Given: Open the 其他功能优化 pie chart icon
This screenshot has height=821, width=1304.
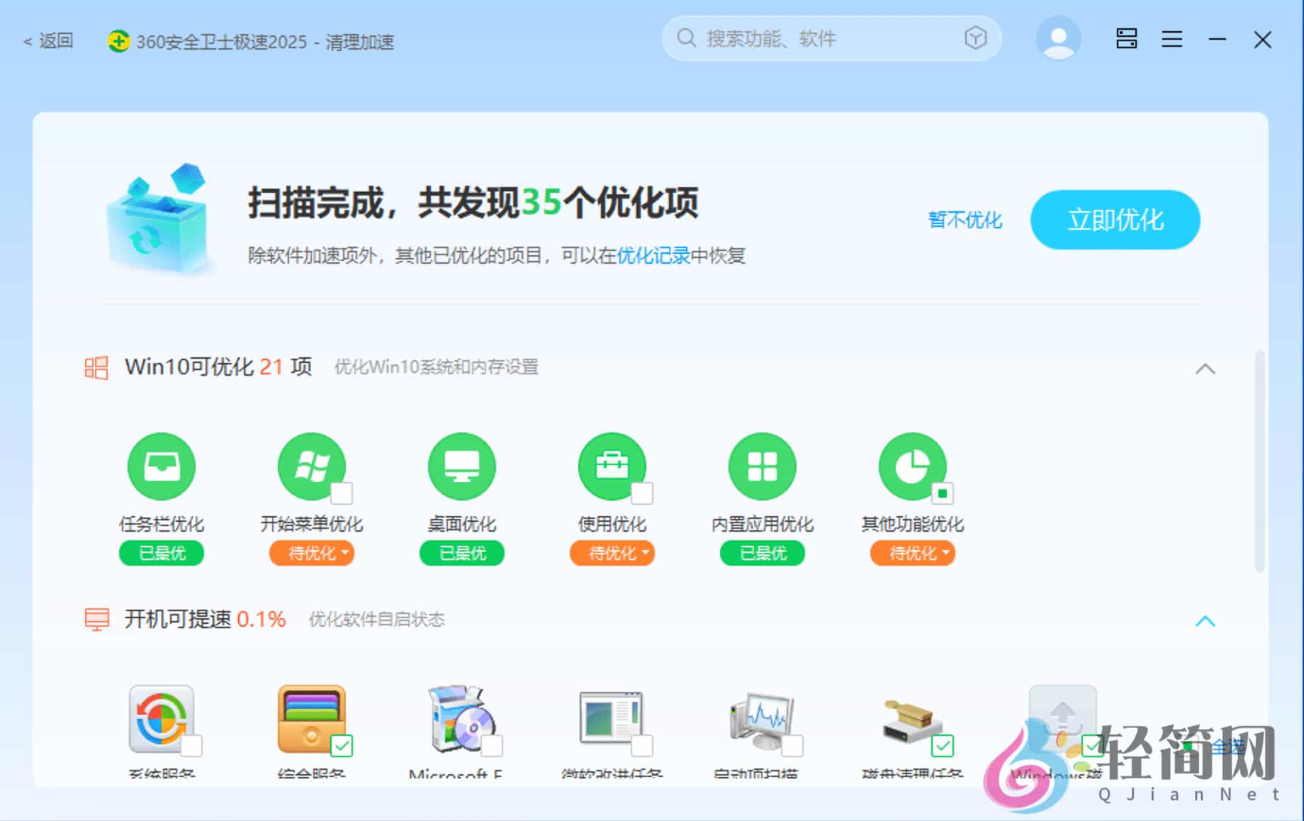Looking at the screenshot, I should [912, 467].
